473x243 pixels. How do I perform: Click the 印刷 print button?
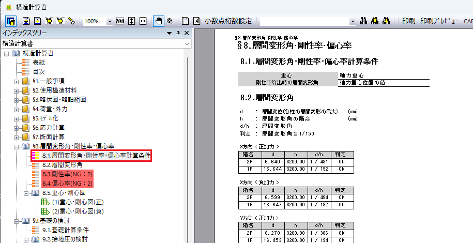point(408,21)
